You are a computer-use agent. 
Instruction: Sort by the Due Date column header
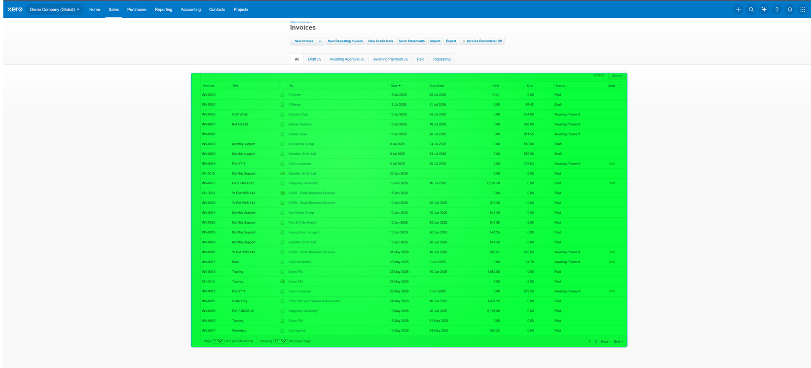pos(437,86)
